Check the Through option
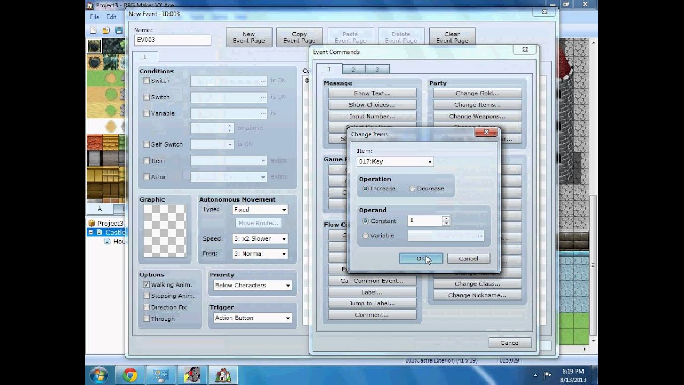 point(146,319)
